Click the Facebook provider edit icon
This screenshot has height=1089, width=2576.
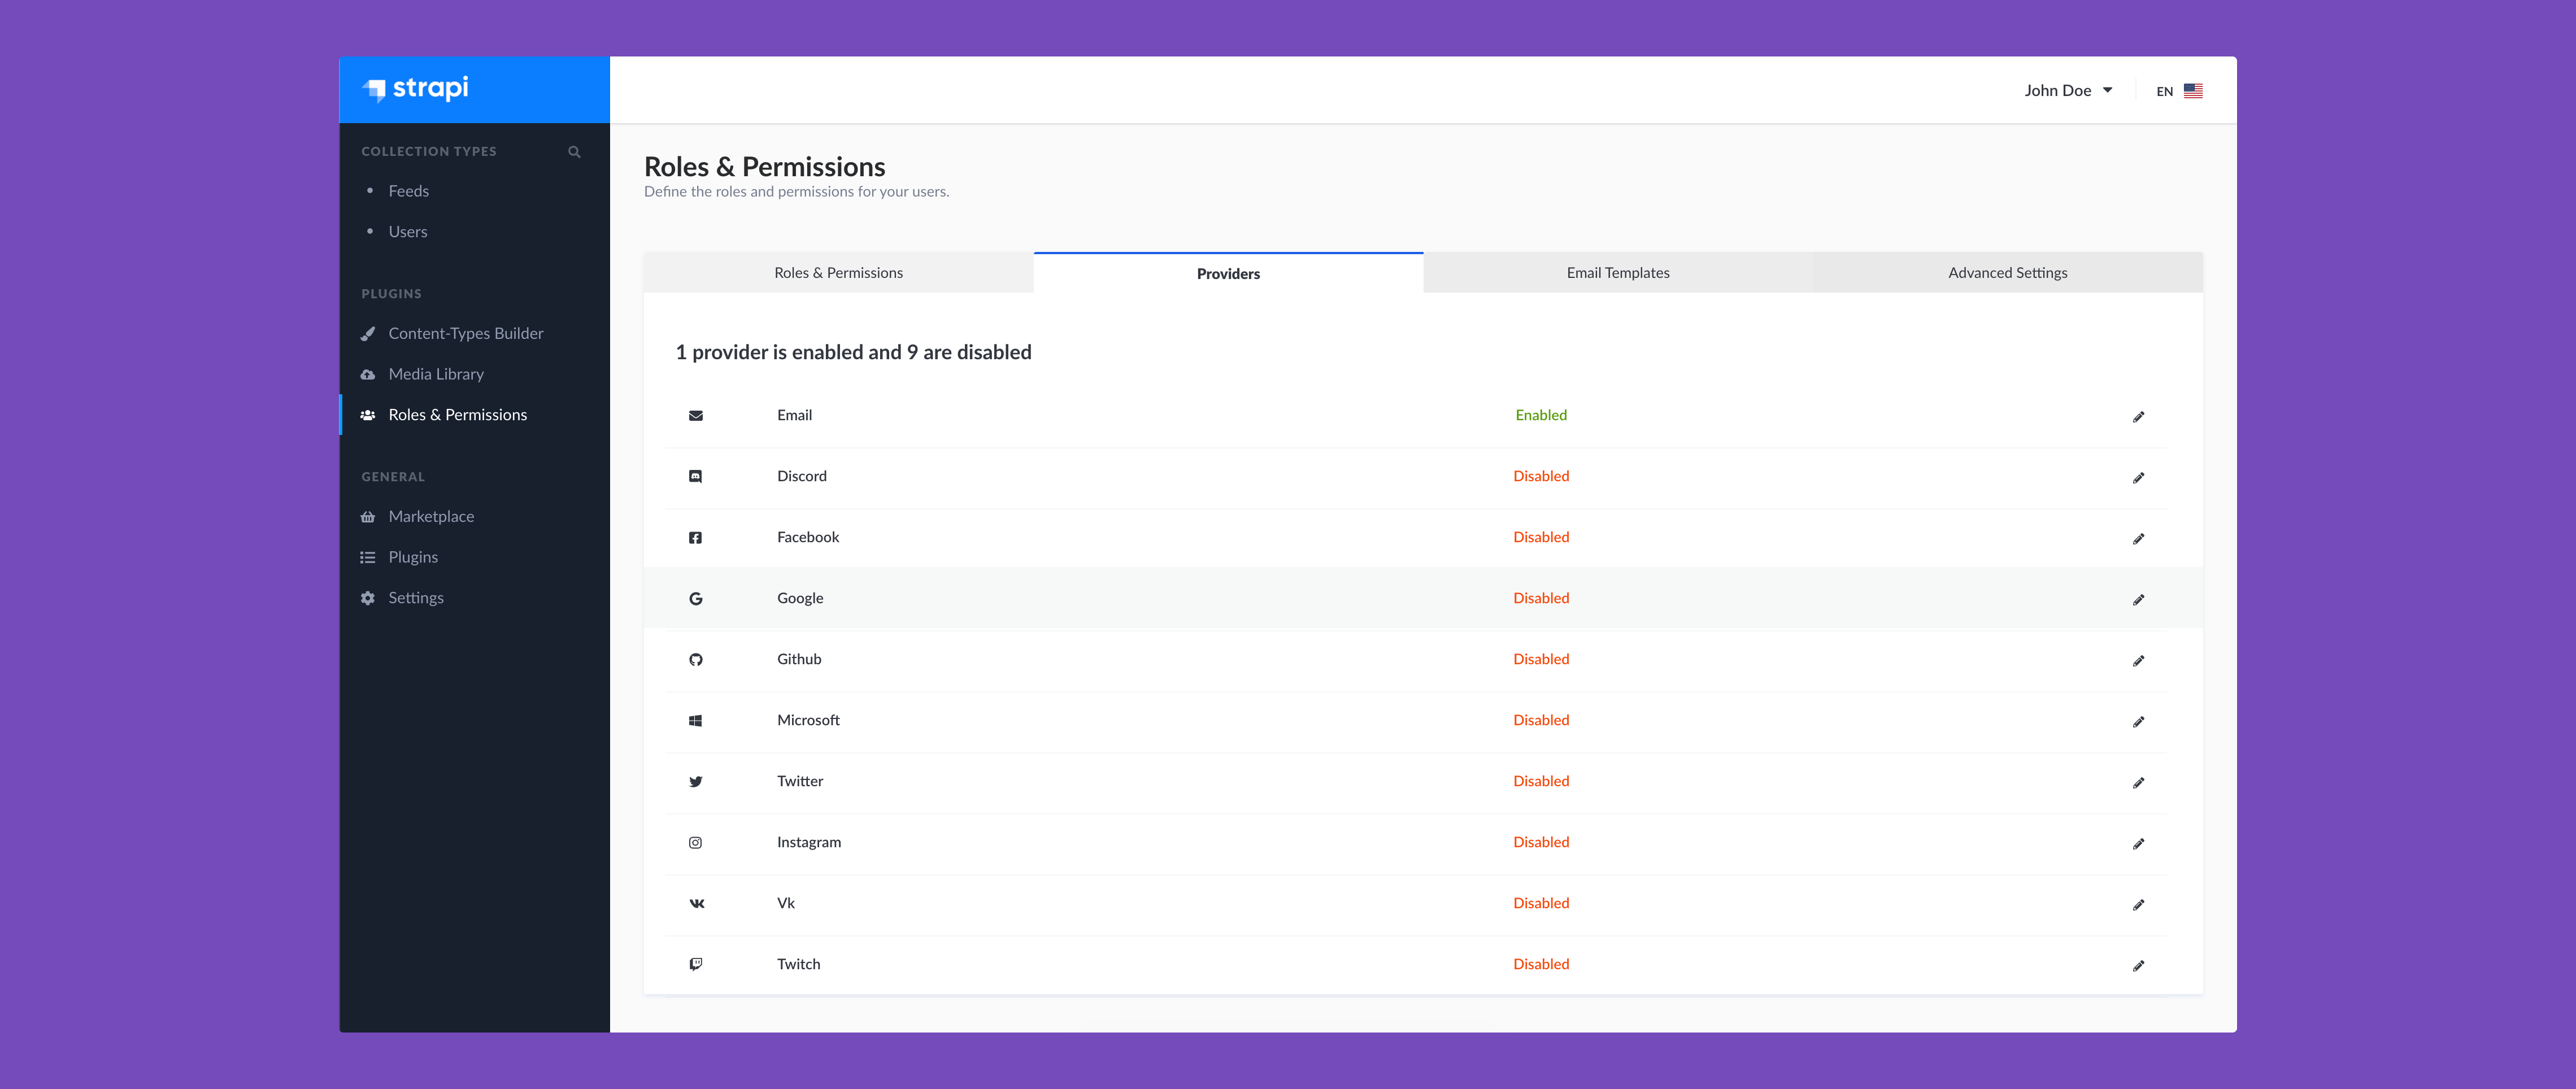tap(2139, 537)
